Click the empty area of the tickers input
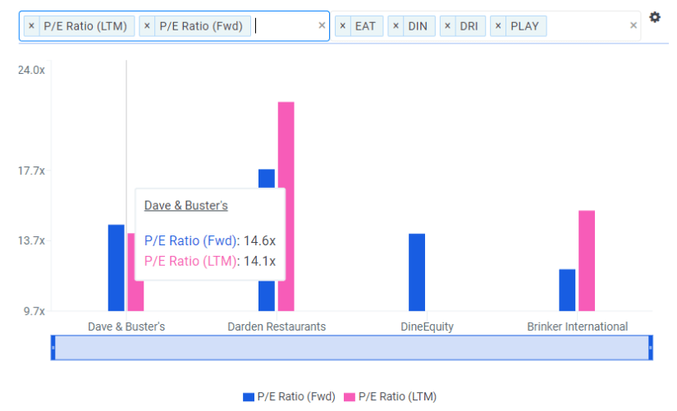 (x=588, y=26)
